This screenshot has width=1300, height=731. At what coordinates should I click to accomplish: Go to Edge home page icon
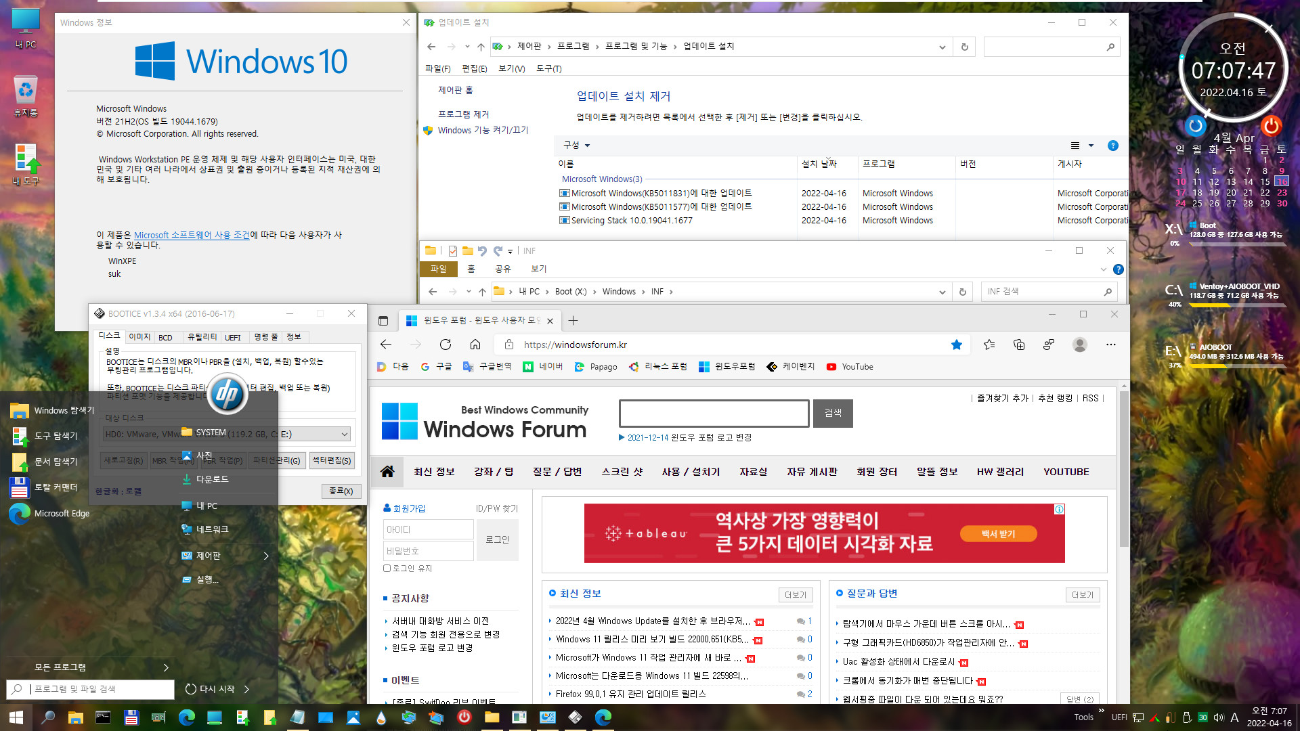(475, 345)
